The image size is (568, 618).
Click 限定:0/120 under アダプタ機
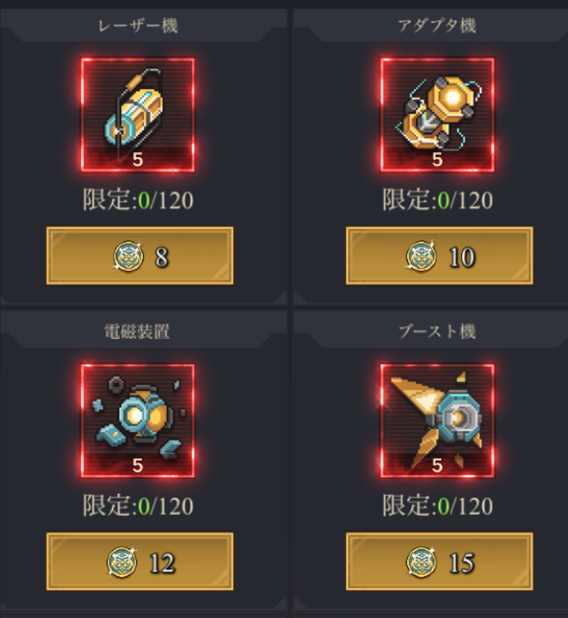(438, 200)
